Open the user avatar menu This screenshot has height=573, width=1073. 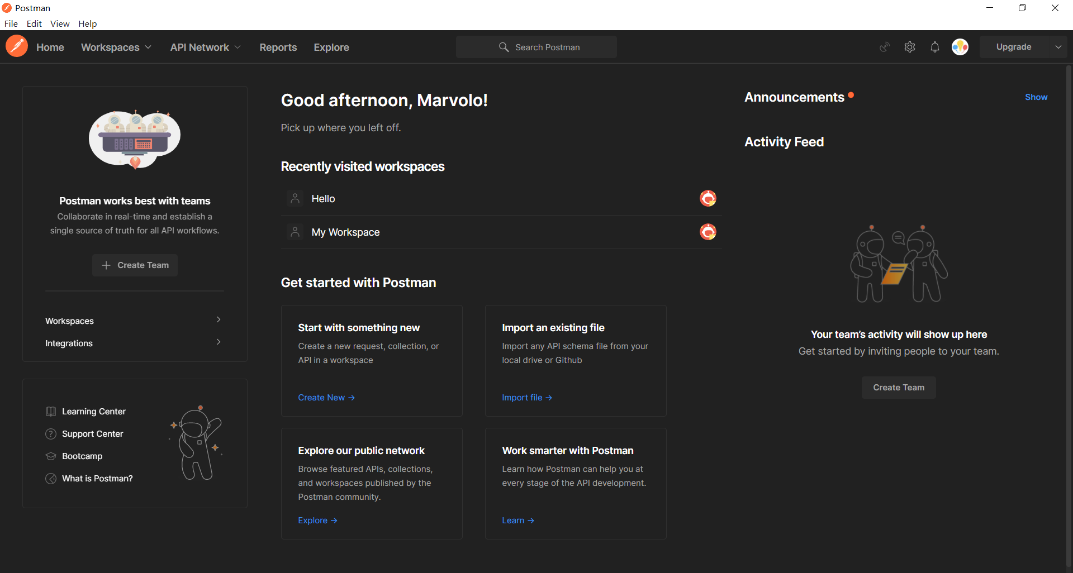(x=960, y=47)
